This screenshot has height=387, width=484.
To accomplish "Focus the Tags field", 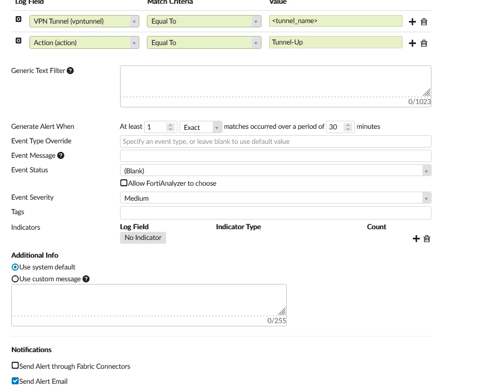I will (275, 213).
